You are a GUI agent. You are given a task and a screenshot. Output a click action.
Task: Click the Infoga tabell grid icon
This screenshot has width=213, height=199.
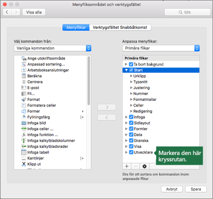pyautogui.click(x=24, y=152)
